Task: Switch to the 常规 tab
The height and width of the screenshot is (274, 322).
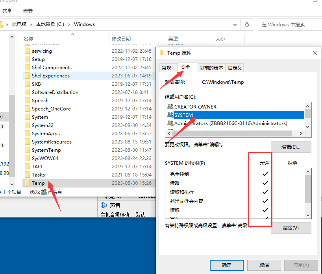Action: tap(167, 68)
